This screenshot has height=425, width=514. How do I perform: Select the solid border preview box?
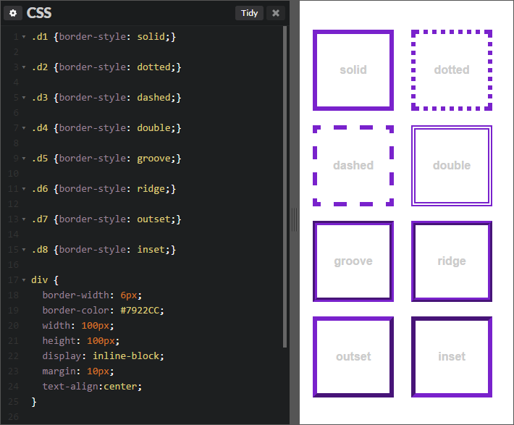353,70
